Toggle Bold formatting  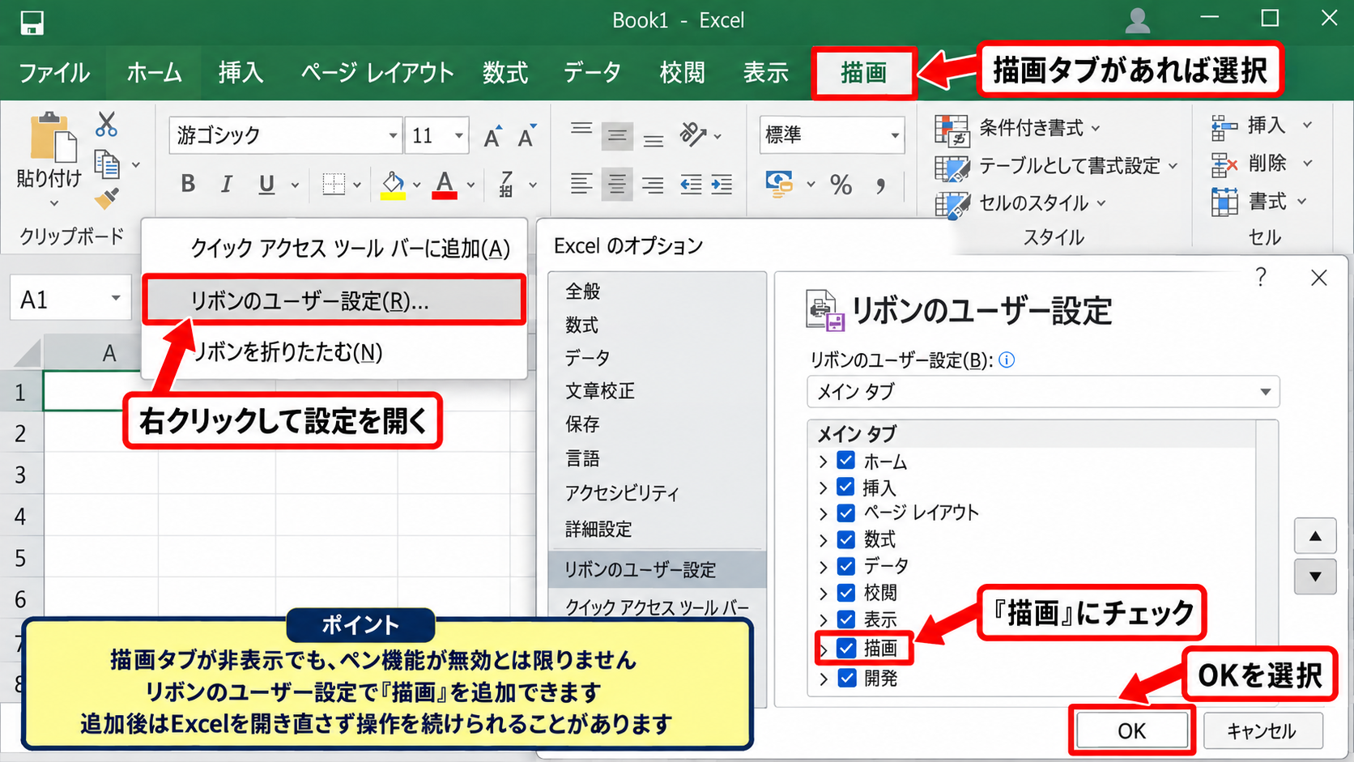click(x=188, y=184)
